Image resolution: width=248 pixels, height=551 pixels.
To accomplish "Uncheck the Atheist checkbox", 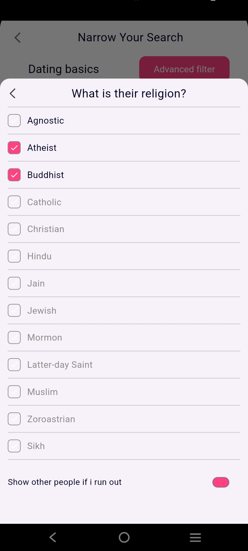I will pos(14,148).
